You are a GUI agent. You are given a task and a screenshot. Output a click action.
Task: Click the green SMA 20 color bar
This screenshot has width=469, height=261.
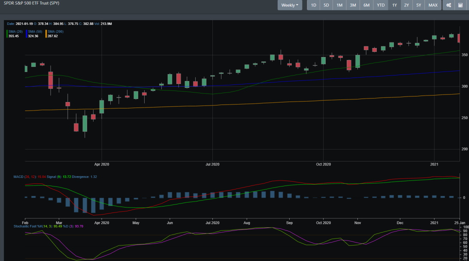(x=7, y=34)
